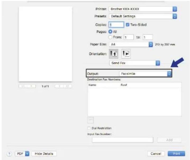Open the Presets dropdown
This screenshot has width=190, height=160.
[x=143, y=16]
